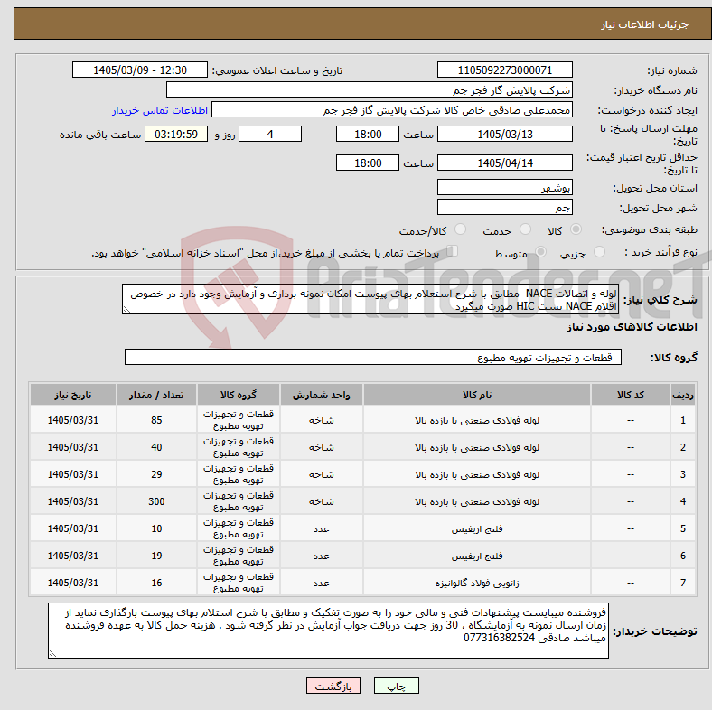Click the واحد شمارش column header
Image resolution: width=712 pixels, height=710 pixels.
point(322,395)
